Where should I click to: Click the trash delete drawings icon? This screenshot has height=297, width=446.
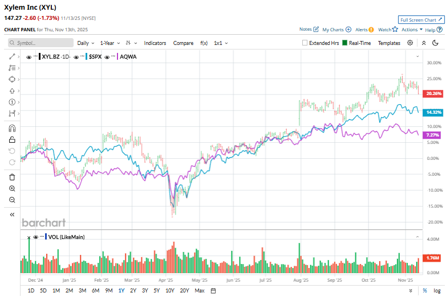(12, 178)
